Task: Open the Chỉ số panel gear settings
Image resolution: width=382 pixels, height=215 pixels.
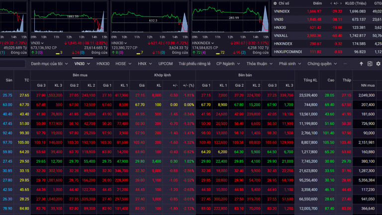Action: pyautogui.click(x=275, y=3)
